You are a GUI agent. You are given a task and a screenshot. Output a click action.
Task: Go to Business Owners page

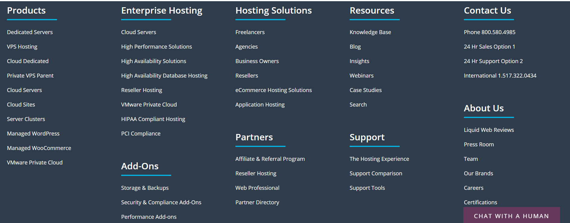[x=257, y=61]
